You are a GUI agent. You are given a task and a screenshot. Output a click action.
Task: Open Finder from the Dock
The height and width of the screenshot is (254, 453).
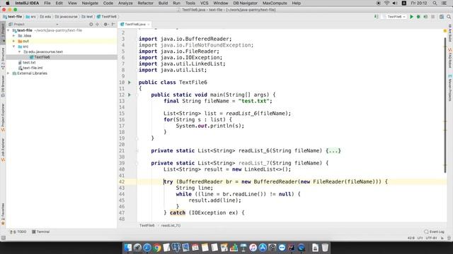[128, 248]
